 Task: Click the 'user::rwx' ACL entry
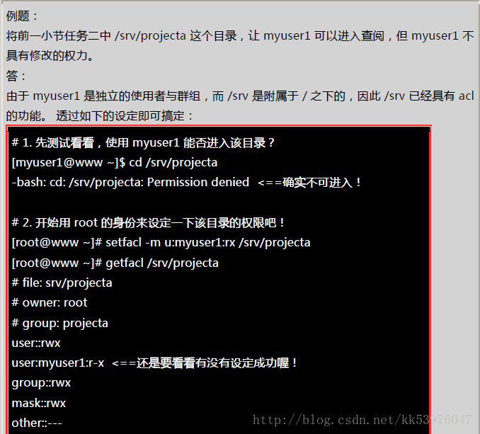36,343
